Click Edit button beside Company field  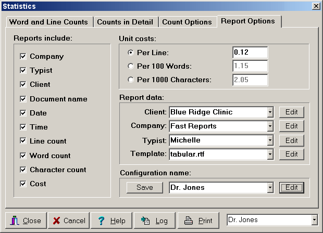[291, 126]
